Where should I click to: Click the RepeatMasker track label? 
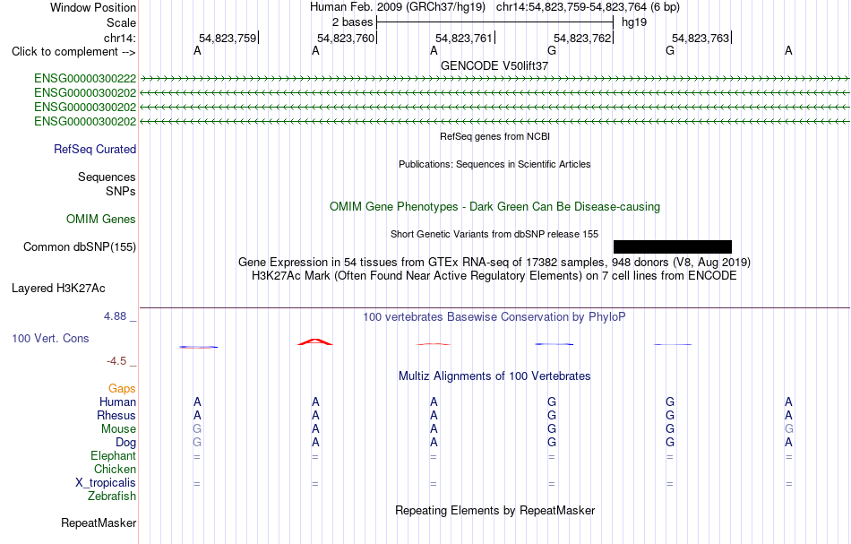click(x=99, y=523)
